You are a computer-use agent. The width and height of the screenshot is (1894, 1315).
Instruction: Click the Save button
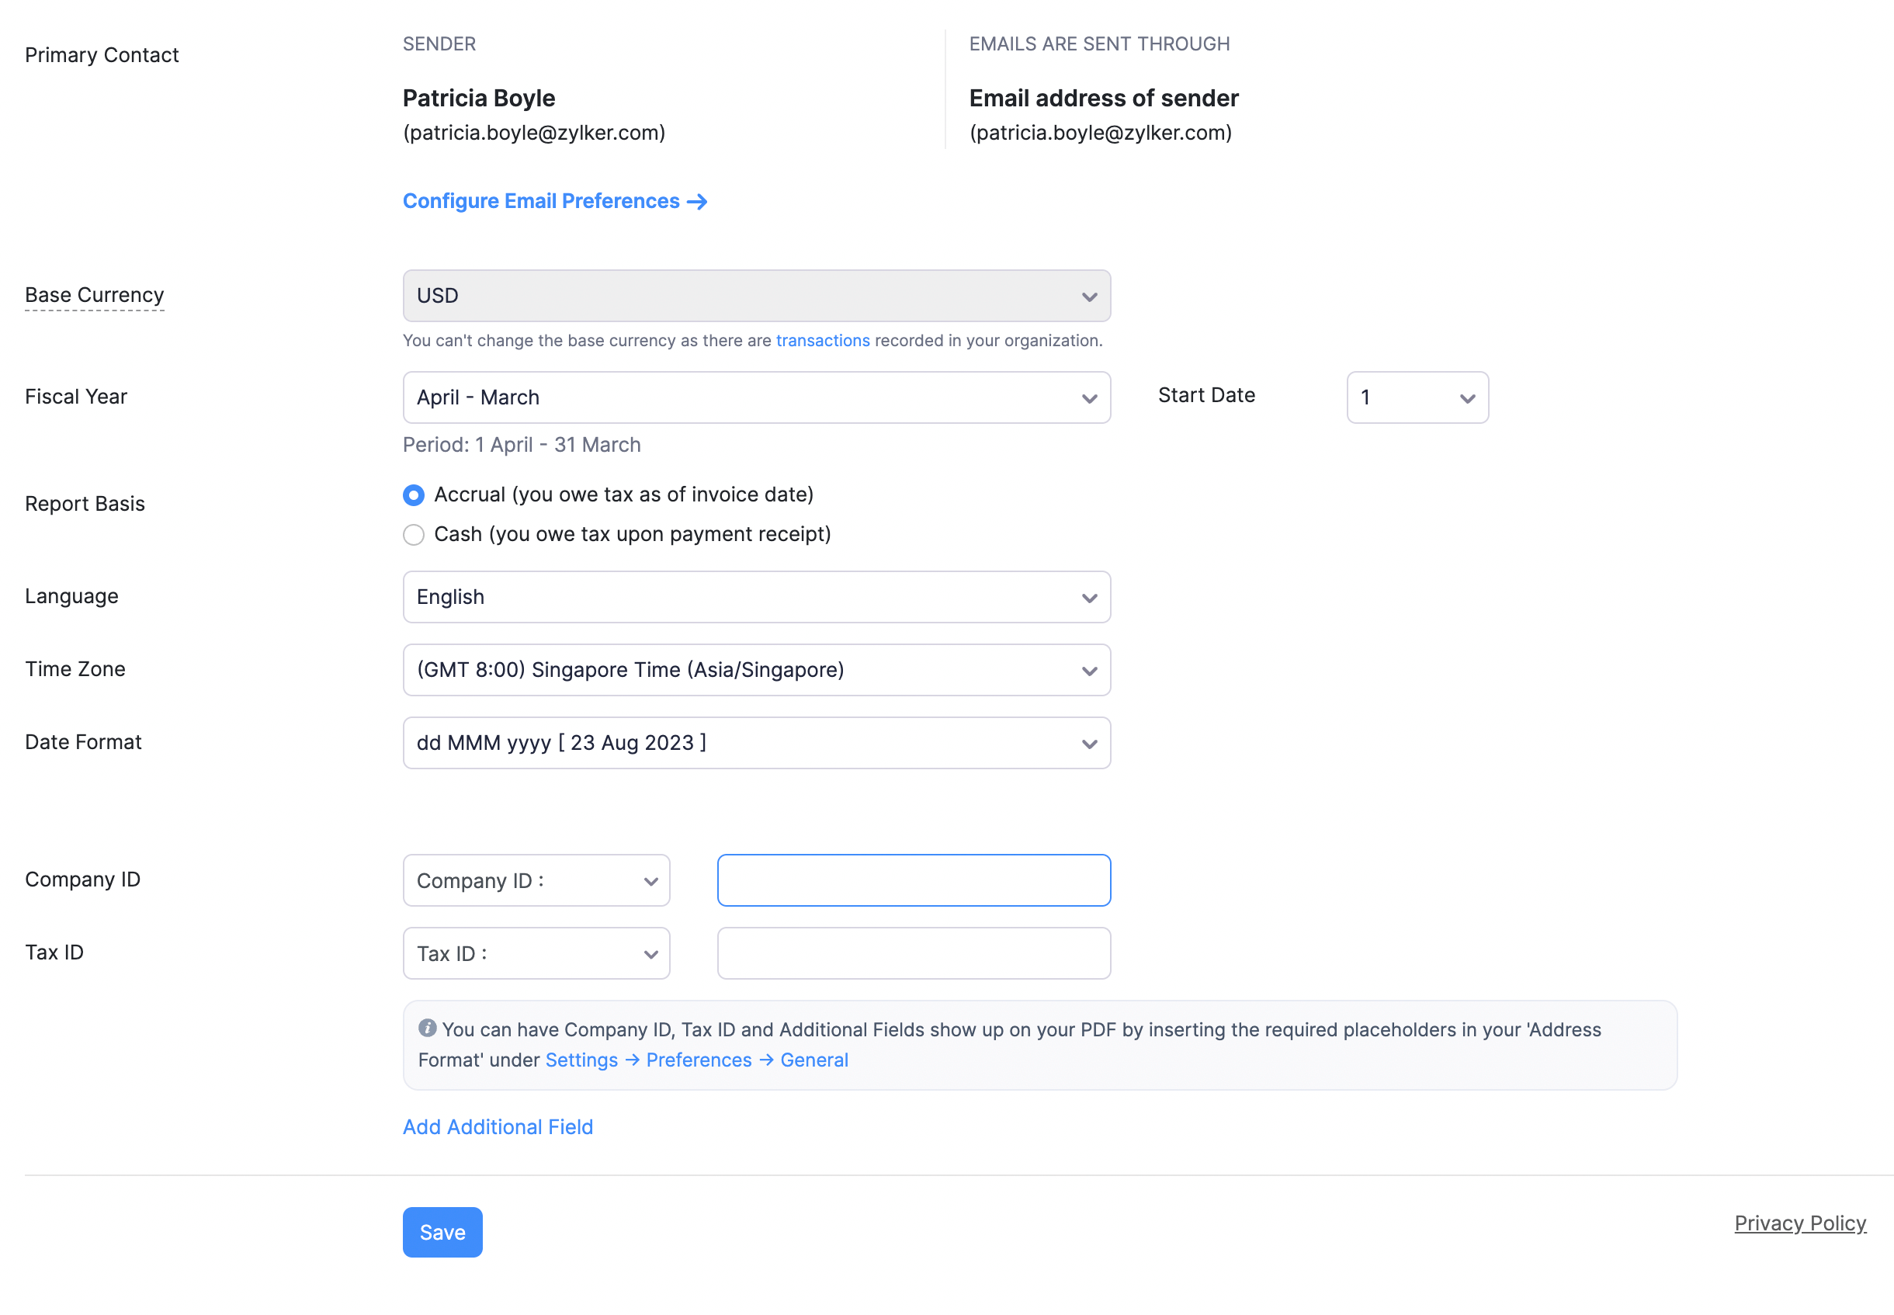coord(442,1232)
